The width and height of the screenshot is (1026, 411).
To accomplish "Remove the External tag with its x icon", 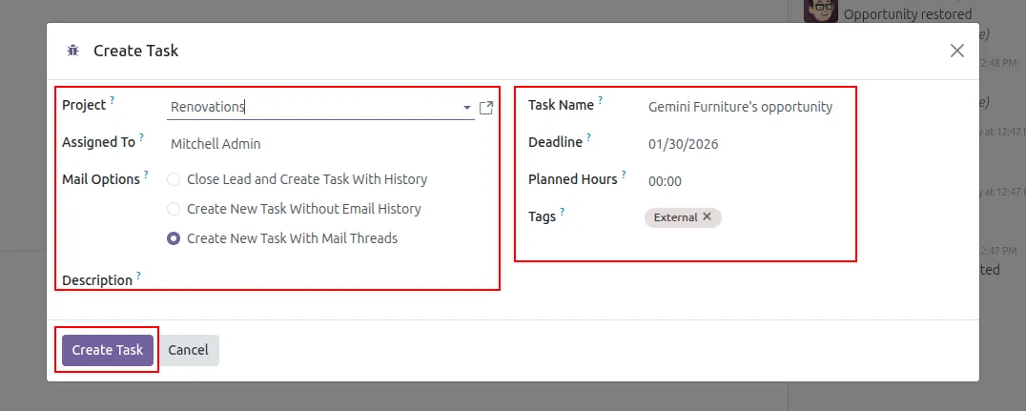I will pos(708,216).
